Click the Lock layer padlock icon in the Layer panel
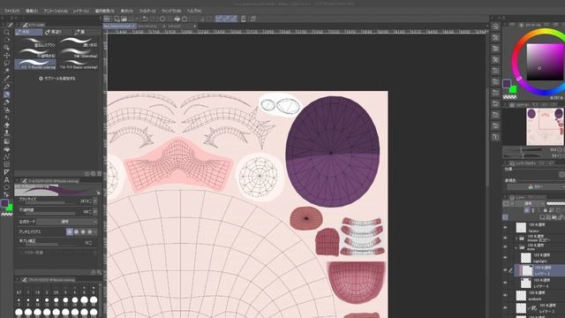Screen dimensions: 565x318 tap(546, 210)
